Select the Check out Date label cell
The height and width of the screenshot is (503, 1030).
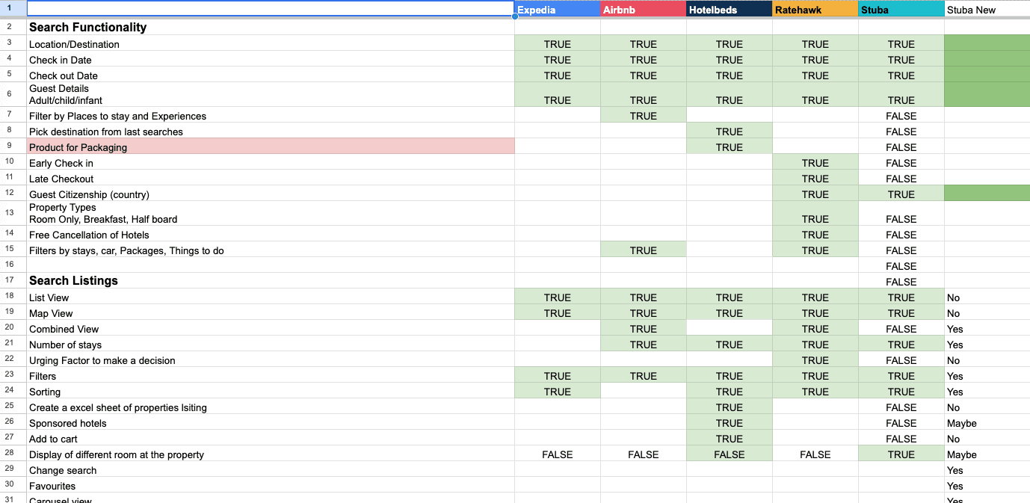tap(271, 75)
